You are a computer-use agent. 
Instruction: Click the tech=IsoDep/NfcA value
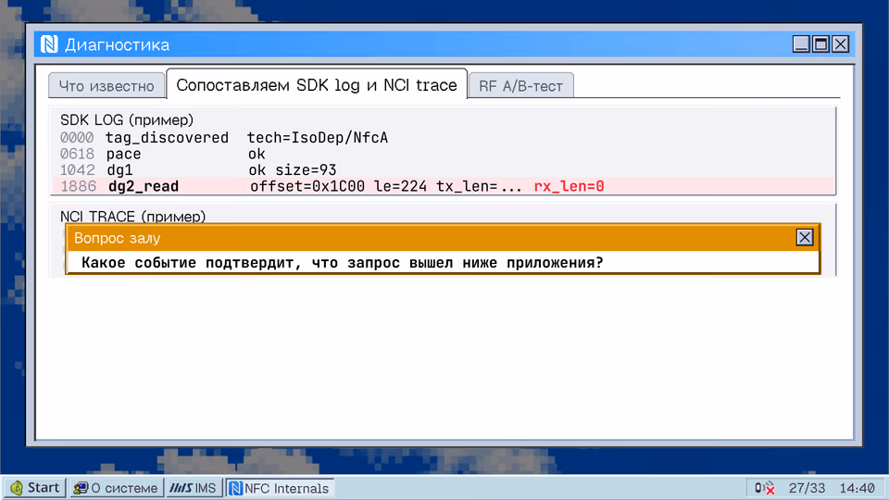318,138
